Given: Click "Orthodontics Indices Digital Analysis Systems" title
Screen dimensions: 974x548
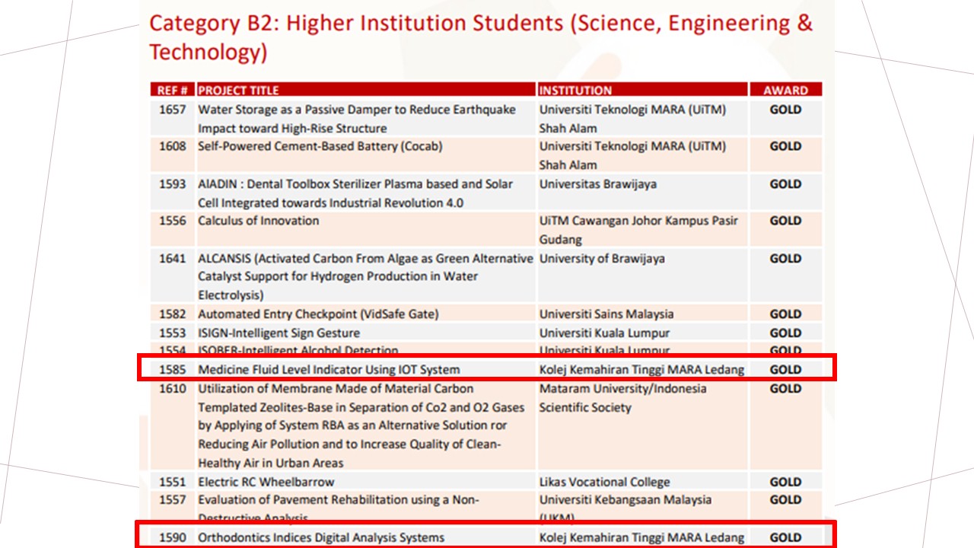Looking at the screenshot, I should [321, 537].
